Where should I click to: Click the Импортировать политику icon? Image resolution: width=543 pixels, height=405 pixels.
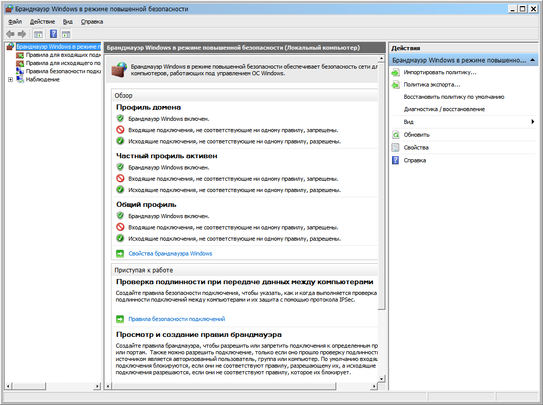coord(396,72)
